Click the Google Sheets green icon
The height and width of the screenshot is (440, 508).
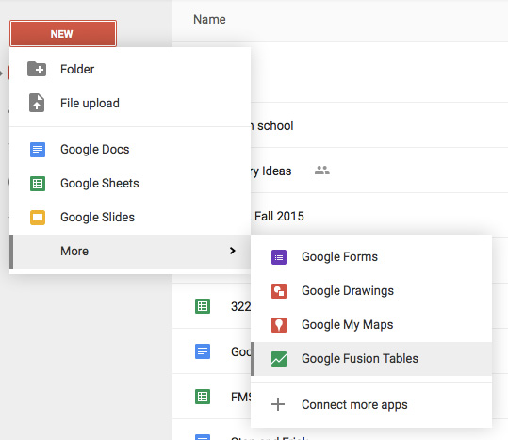click(x=38, y=184)
